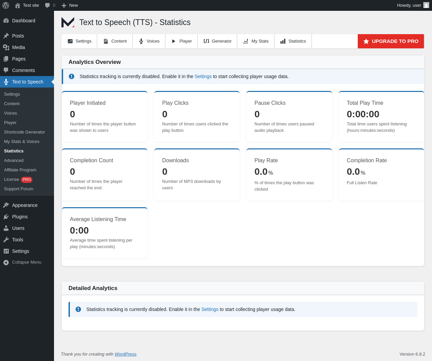The height and width of the screenshot is (361, 432).
Task: Click the plus icon next to New
Action: point(64,5)
